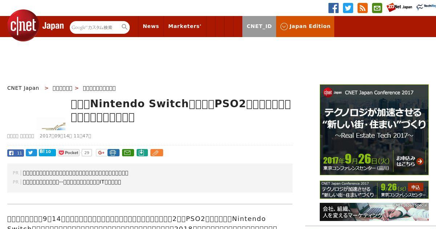The width and height of the screenshot is (436, 229).
Task: Open Facebook page icon in the header
Action: (334, 8)
